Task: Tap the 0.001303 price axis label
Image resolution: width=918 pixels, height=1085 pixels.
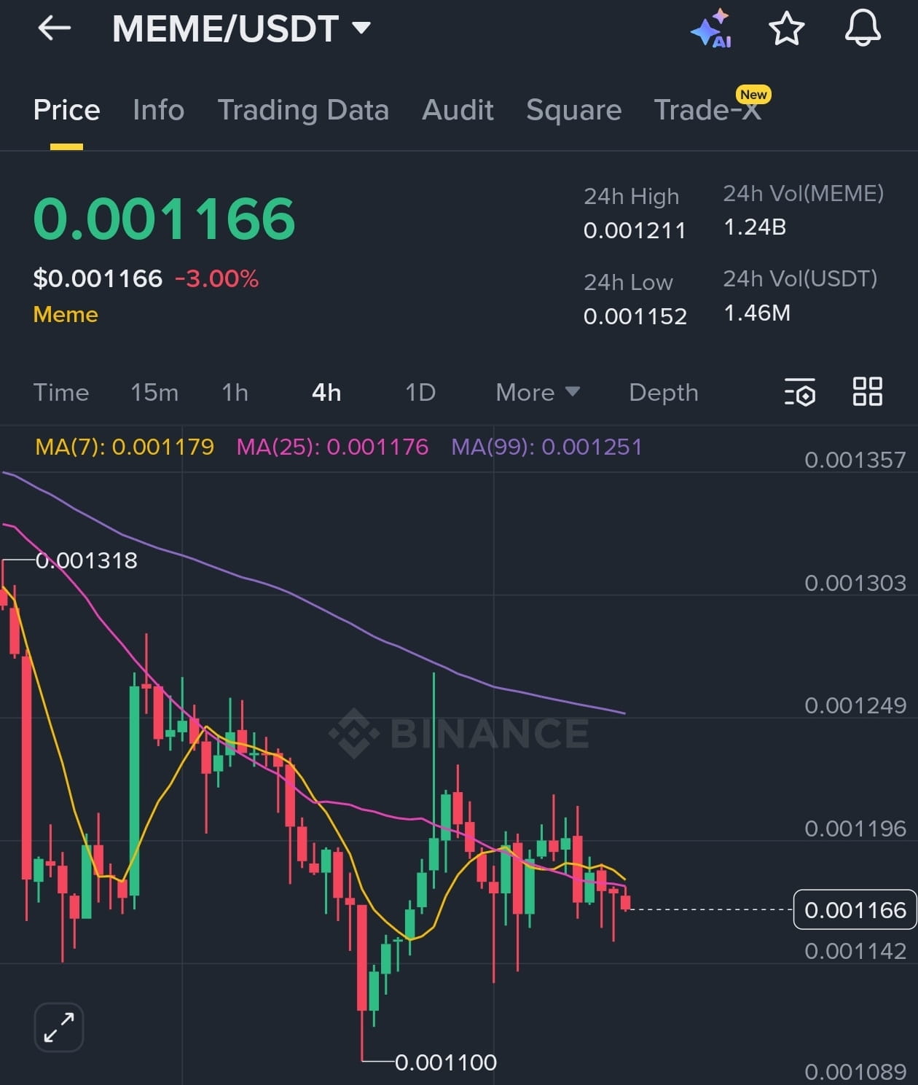Action: pyautogui.click(x=855, y=583)
